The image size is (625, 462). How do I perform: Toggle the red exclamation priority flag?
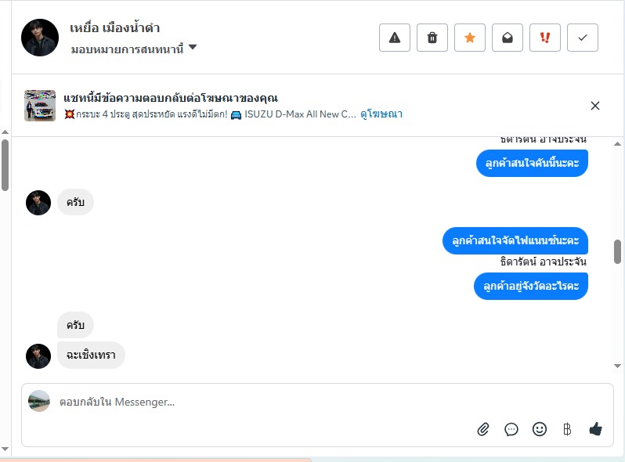[x=545, y=38]
